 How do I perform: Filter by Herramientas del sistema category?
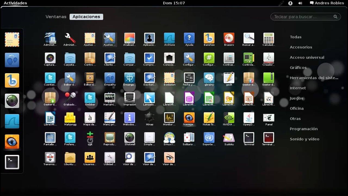pos(314,78)
